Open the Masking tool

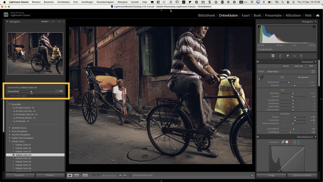click(301, 56)
